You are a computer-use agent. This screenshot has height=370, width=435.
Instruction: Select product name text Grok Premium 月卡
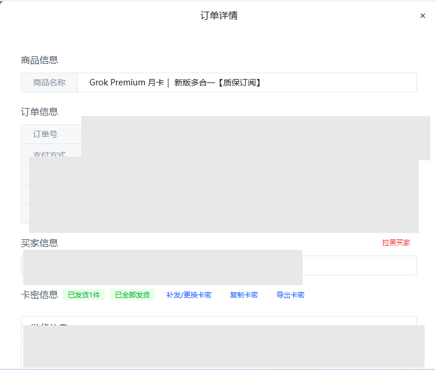point(127,82)
